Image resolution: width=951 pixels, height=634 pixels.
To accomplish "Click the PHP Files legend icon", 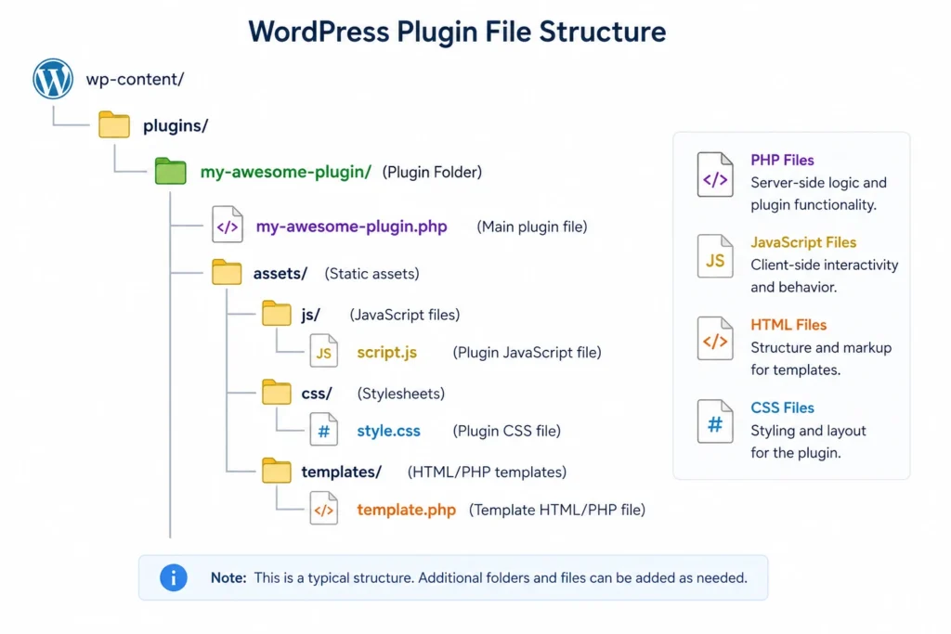I will coord(715,175).
